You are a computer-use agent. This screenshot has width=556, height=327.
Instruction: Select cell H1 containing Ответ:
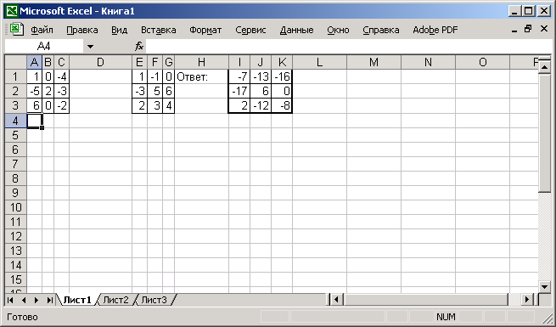pyautogui.click(x=201, y=76)
